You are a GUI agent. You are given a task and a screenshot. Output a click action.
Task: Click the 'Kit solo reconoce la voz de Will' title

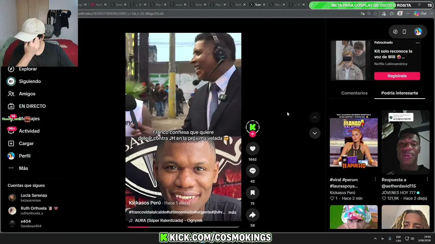393,54
